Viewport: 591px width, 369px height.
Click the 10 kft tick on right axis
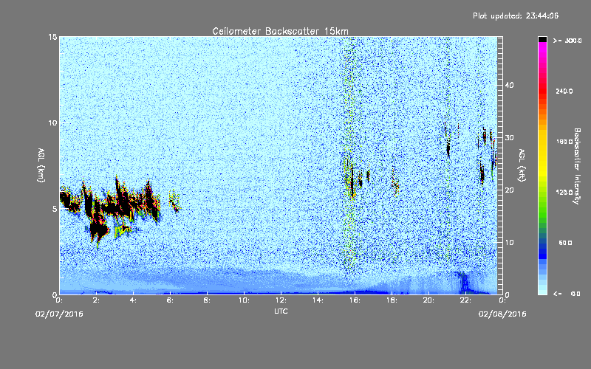click(509, 242)
